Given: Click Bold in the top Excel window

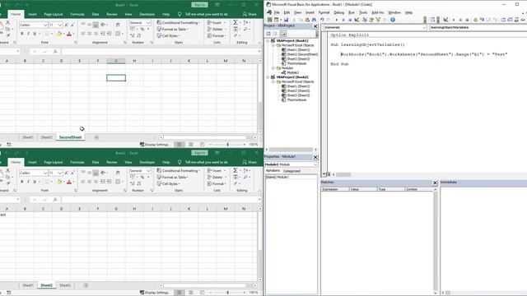Looking at the screenshot, I should click(x=22, y=34).
